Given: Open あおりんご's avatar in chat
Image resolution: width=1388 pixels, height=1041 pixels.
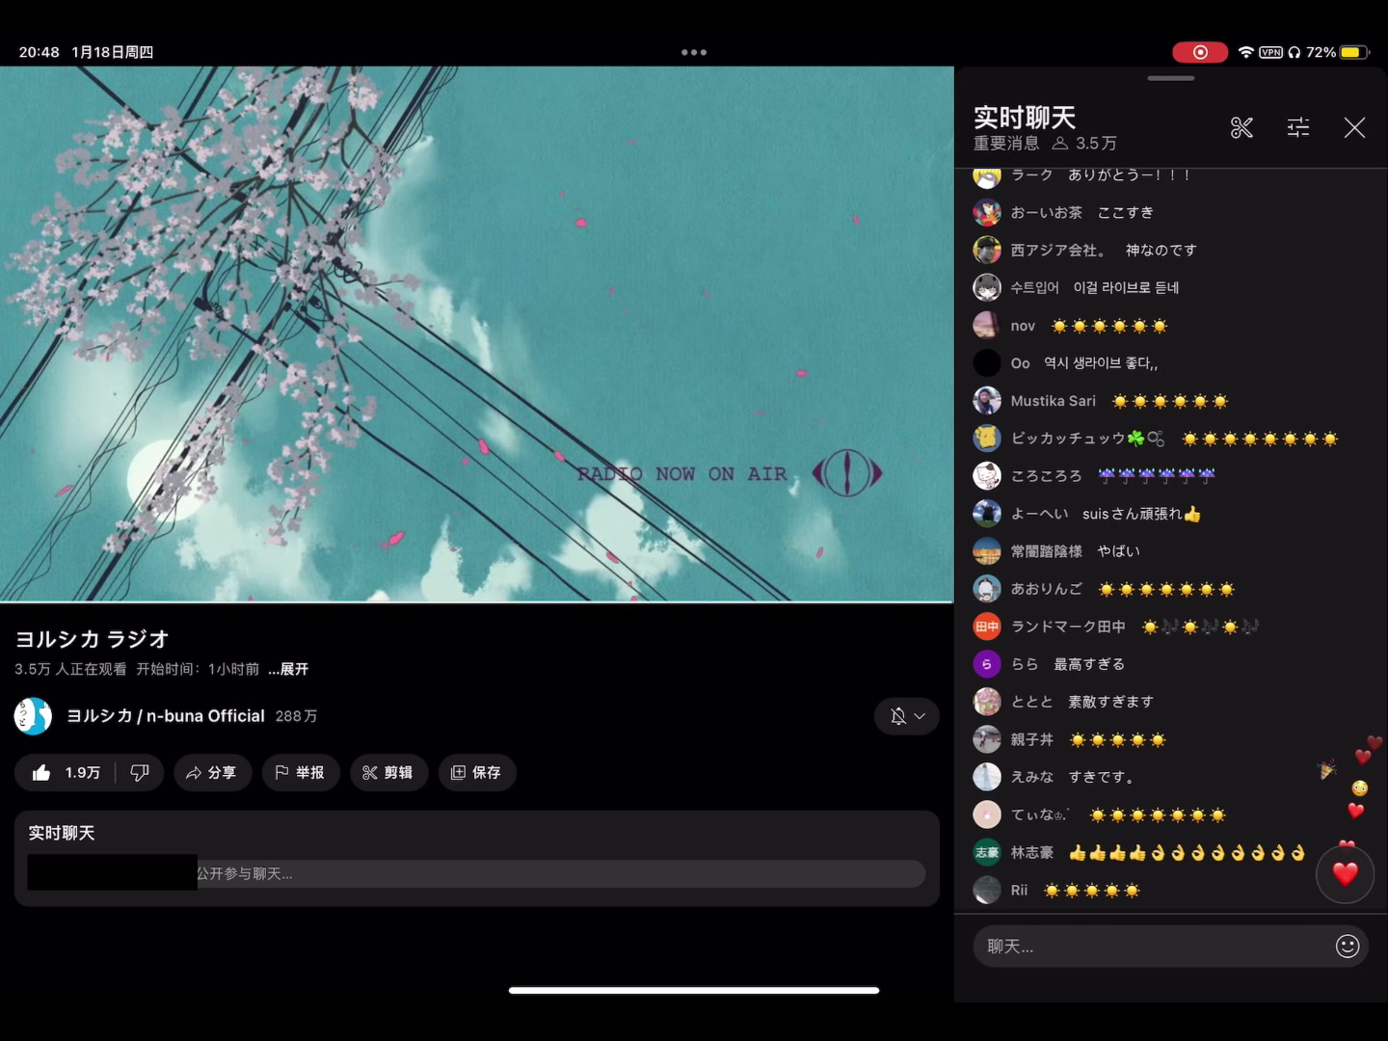Looking at the screenshot, I should pyautogui.click(x=986, y=589).
